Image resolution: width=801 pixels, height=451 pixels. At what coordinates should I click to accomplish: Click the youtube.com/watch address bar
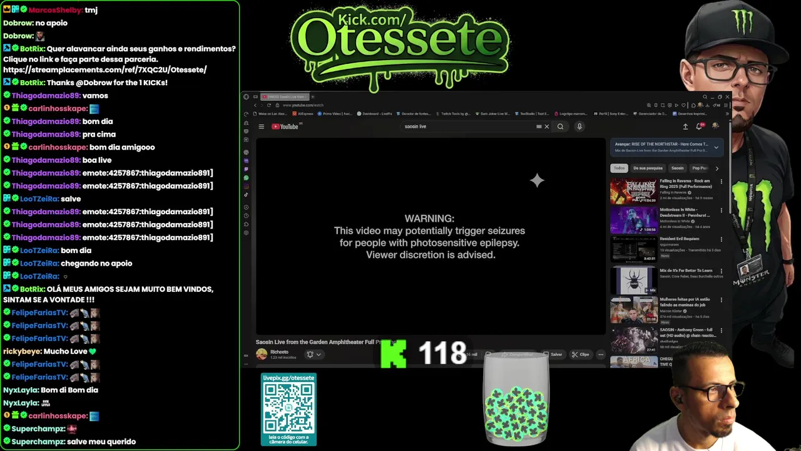click(304, 105)
